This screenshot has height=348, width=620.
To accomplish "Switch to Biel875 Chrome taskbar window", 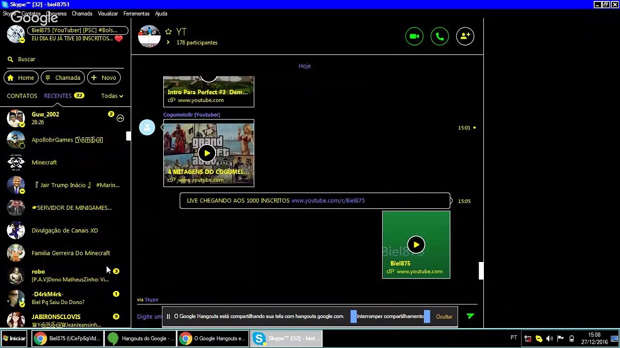I will 67,339.
